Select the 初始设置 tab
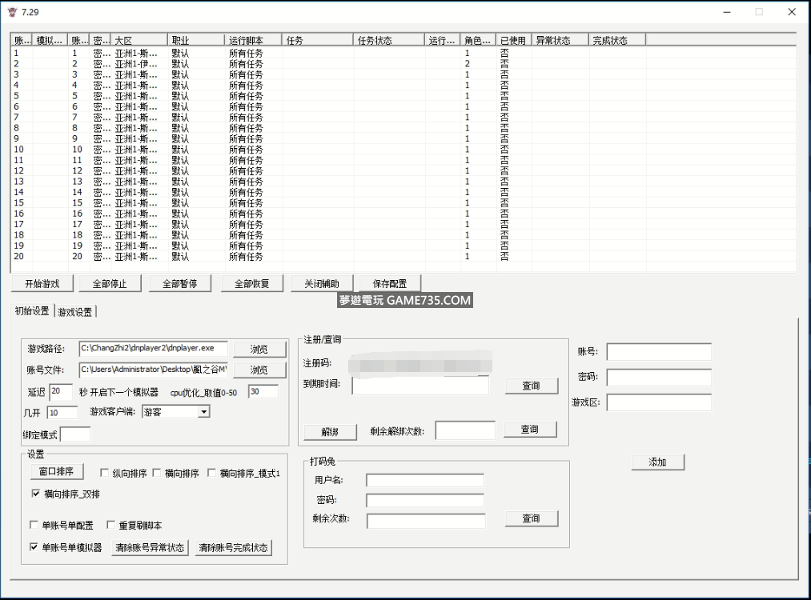 pyautogui.click(x=32, y=311)
